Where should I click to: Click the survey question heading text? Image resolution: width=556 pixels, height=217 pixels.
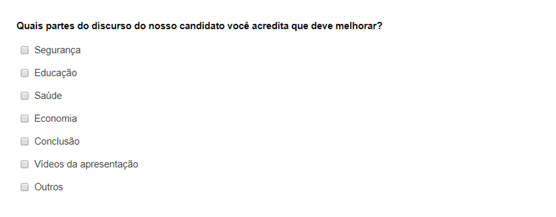tap(200, 26)
